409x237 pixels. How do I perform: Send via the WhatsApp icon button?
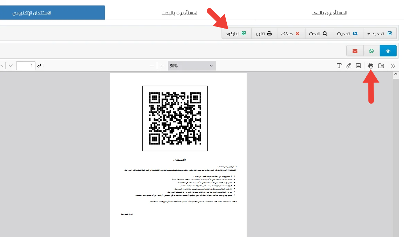click(x=372, y=51)
